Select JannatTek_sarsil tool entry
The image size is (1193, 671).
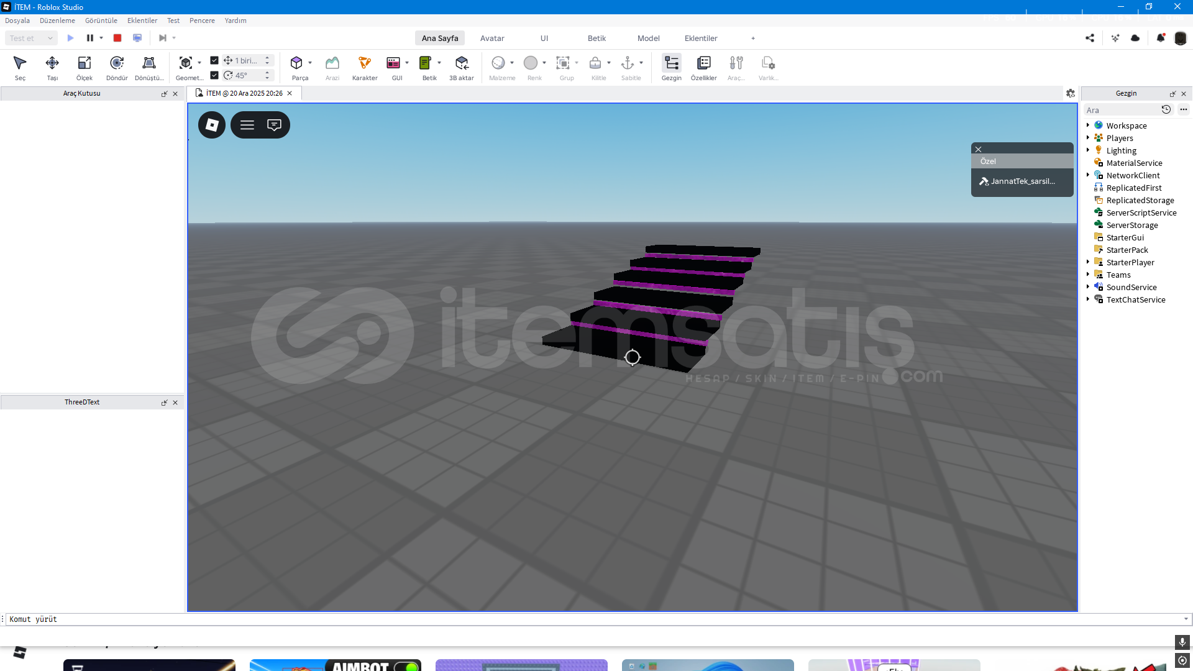coord(1022,181)
